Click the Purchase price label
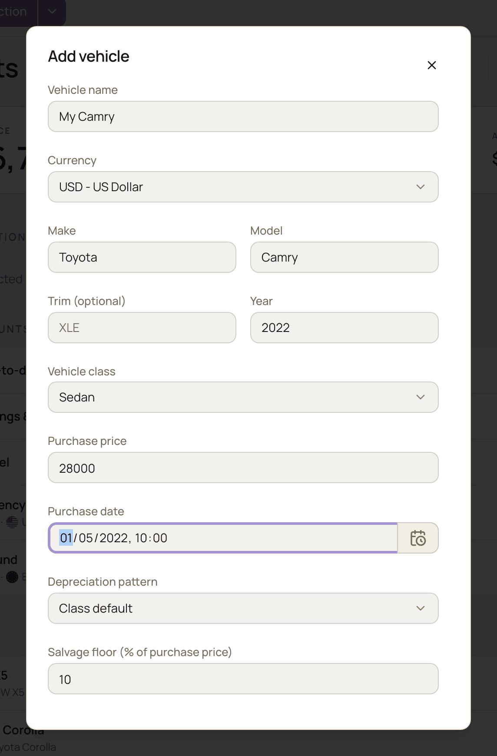 pyautogui.click(x=87, y=441)
